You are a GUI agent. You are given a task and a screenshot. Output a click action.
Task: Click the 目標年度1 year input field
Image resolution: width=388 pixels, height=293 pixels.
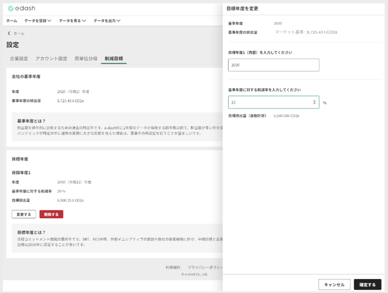click(273, 65)
